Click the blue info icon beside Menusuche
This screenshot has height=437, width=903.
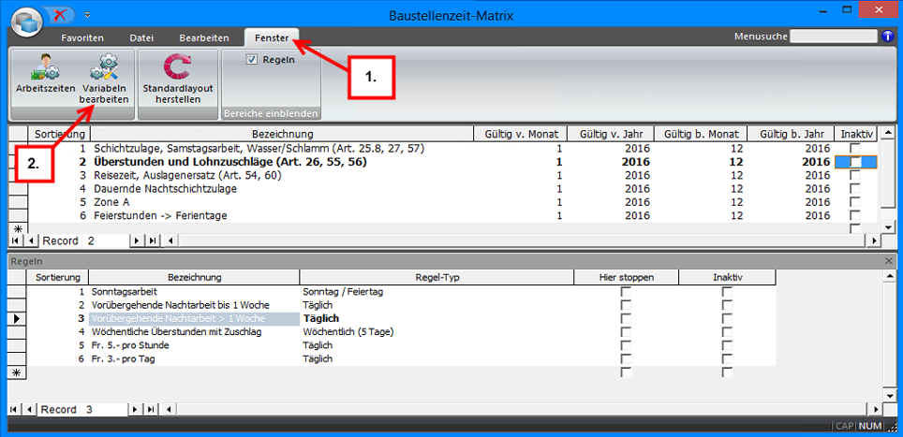point(888,36)
